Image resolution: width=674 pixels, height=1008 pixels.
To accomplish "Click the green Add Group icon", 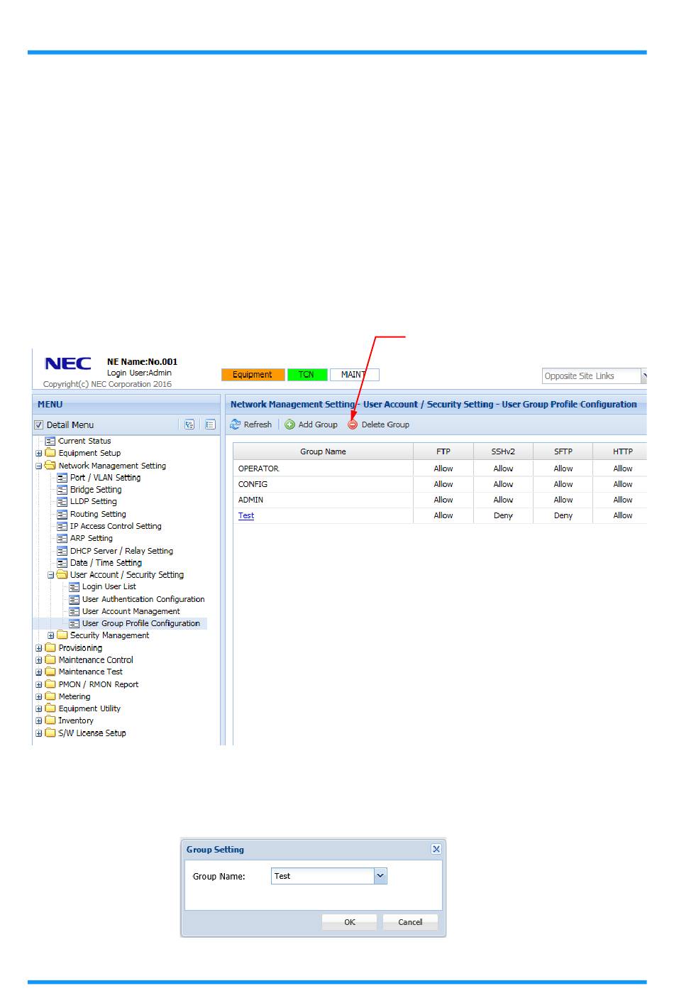I will tap(290, 424).
